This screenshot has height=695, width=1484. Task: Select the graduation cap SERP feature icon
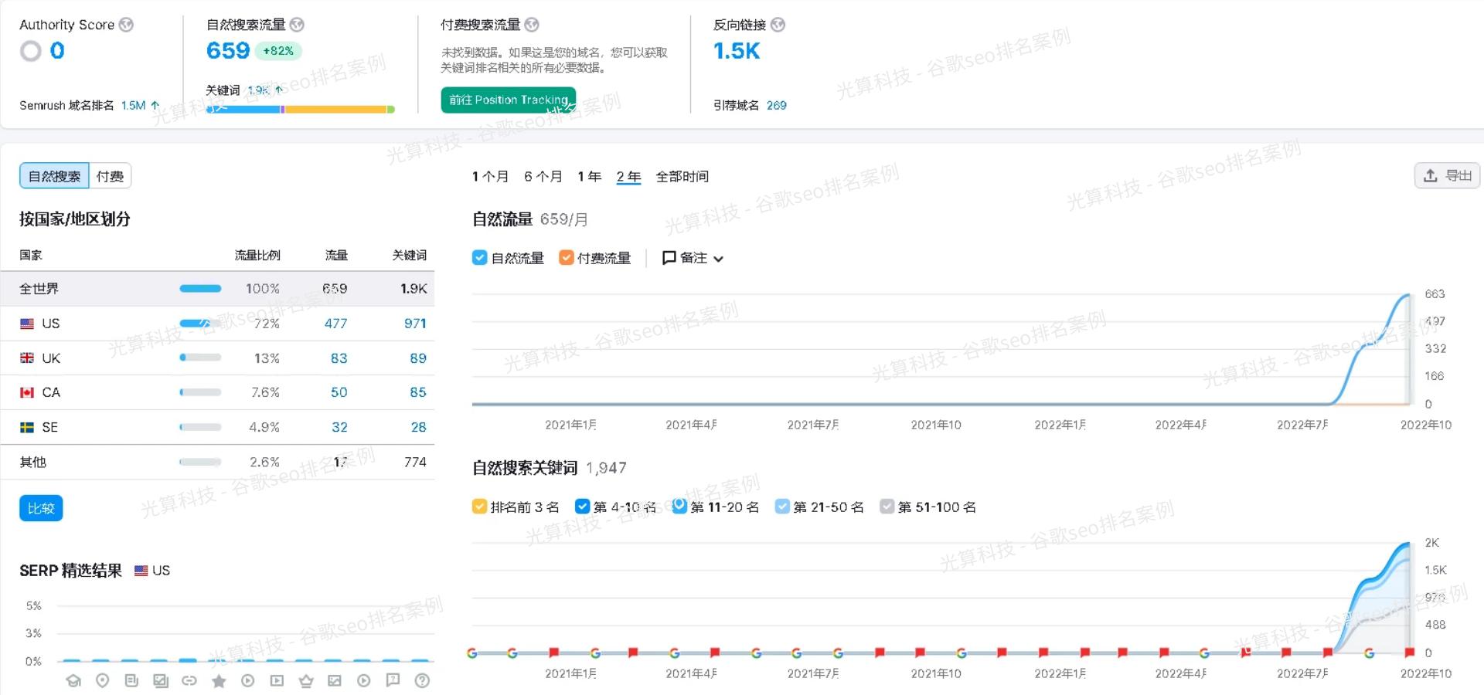click(x=73, y=681)
